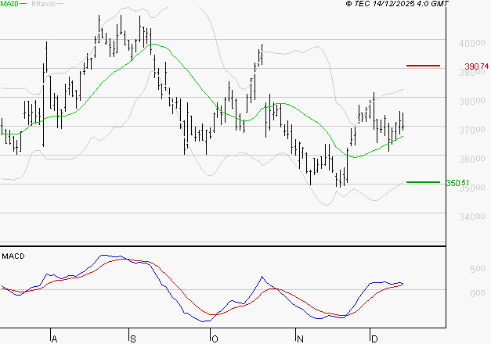The image size is (491, 344).
Task: Click the N month marker on time axis
Action: 300,339
